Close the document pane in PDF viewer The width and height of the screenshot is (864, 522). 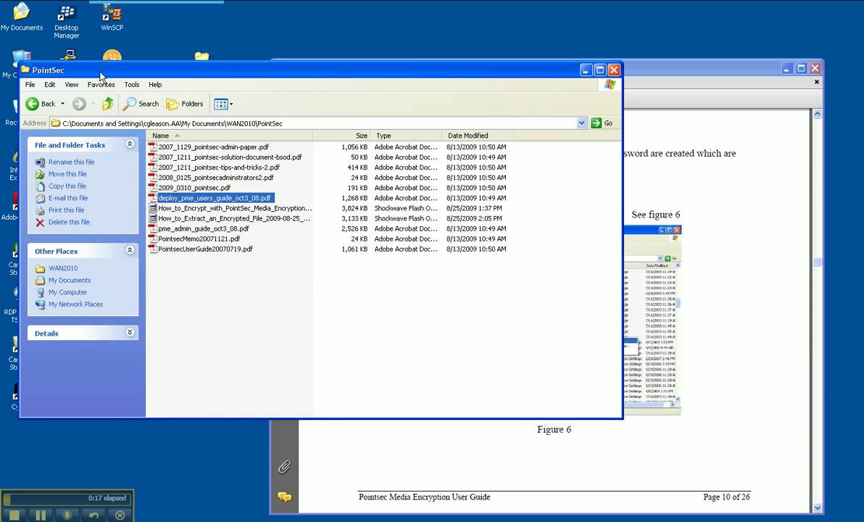[817, 82]
